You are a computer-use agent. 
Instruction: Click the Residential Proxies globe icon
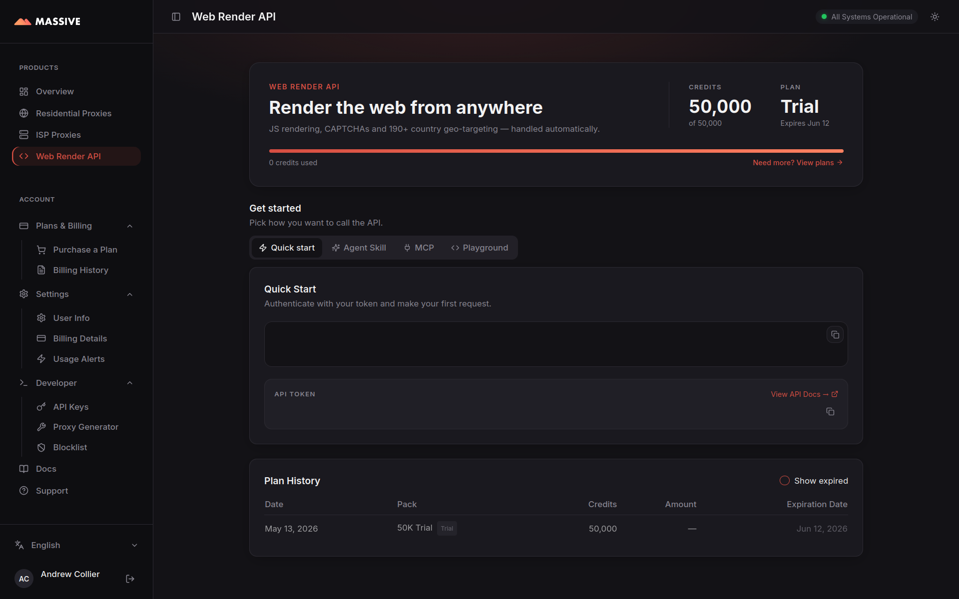(23, 113)
